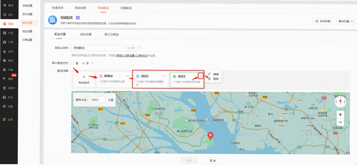Open 分销 in the dark sidebar
The height and width of the screenshot is (165, 357).
(8, 70)
